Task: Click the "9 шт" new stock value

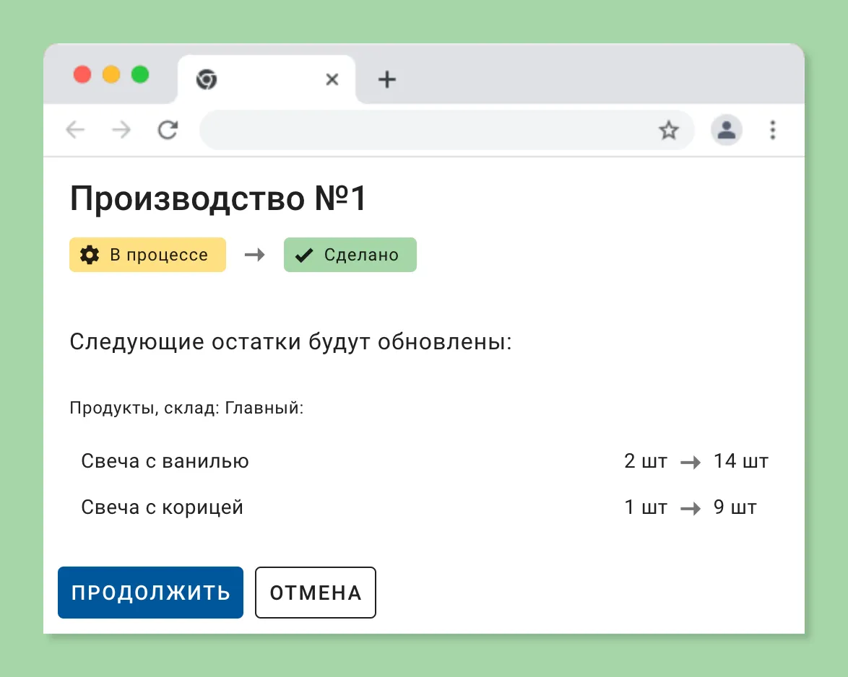Action: 735,507
